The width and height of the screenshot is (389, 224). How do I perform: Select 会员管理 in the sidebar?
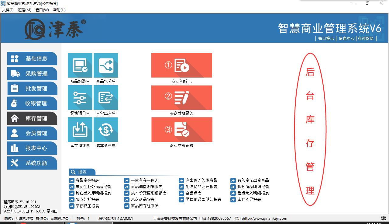[32, 133]
